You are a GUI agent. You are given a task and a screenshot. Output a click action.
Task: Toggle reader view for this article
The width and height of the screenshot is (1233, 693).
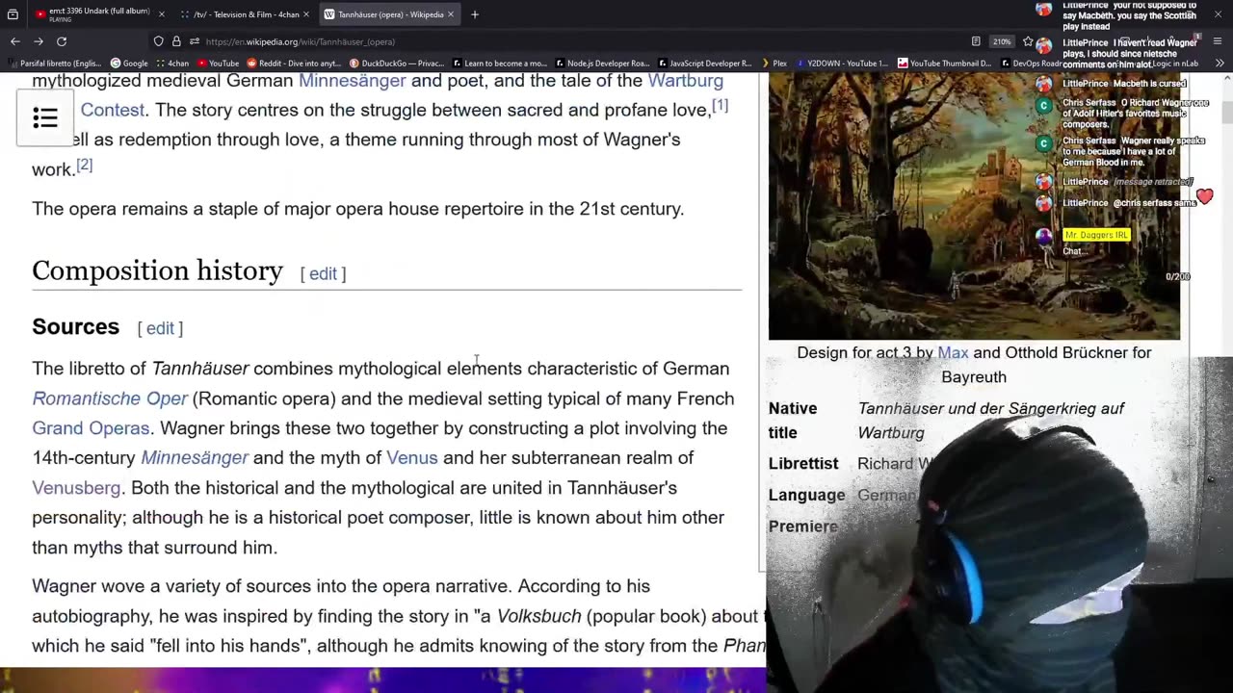click(x=976, y=41)
